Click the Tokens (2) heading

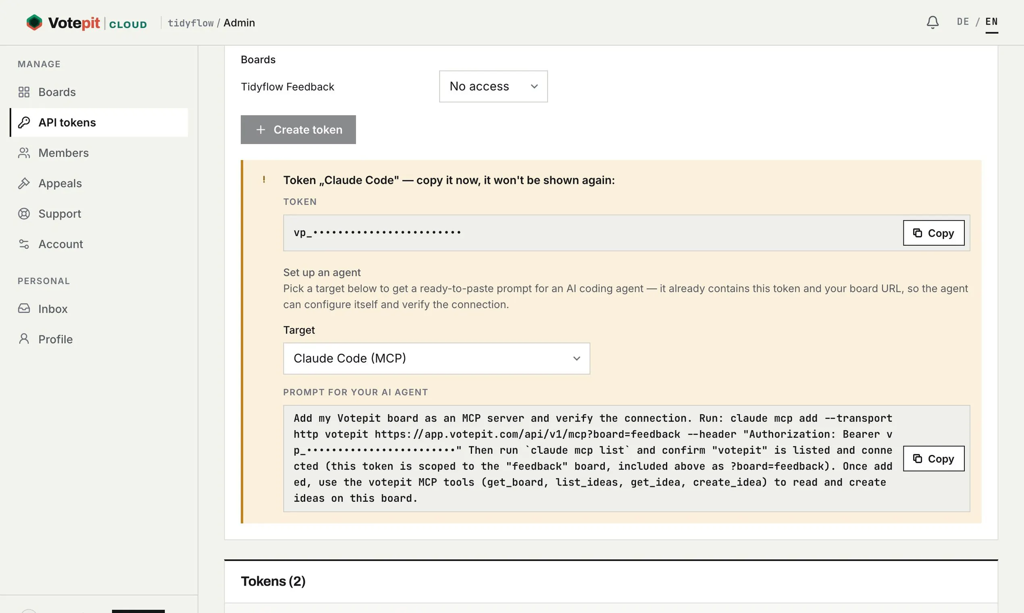click(273, 581)
